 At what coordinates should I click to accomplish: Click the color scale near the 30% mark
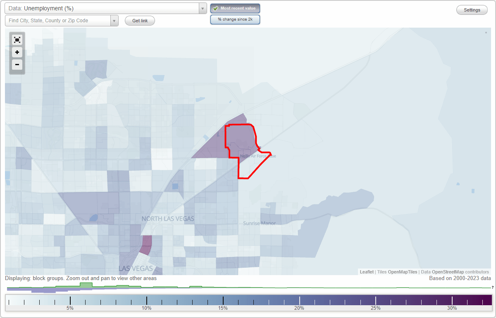pos(452,300)
